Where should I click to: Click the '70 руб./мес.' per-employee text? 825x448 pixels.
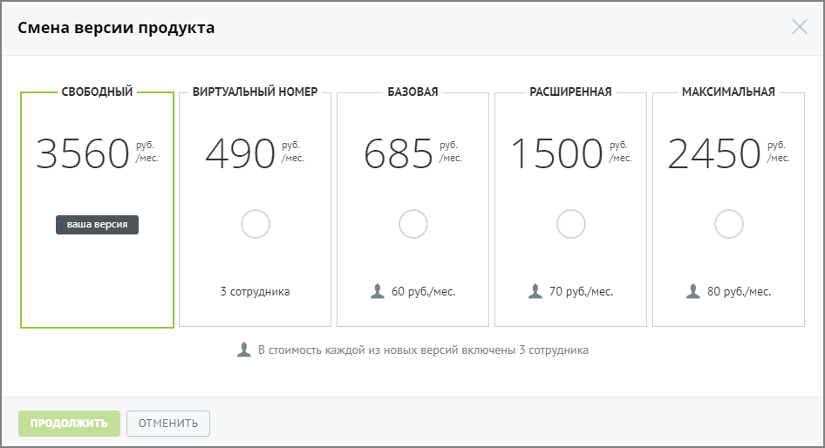pos(582,292)
